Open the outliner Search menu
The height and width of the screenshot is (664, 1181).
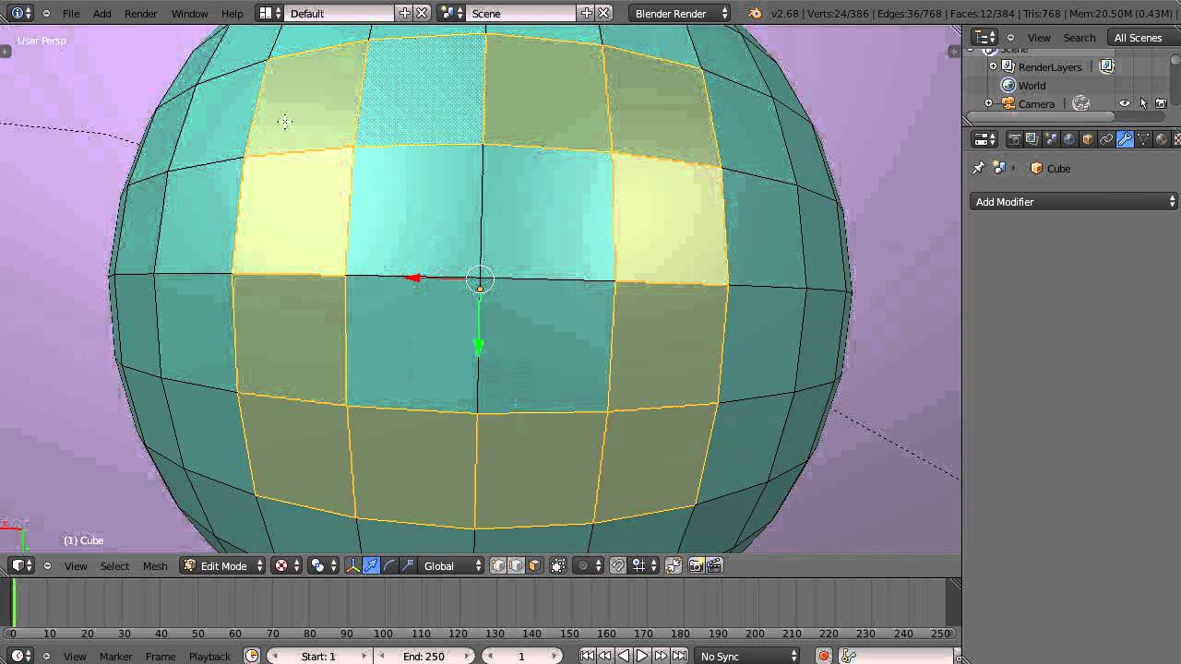tap(1080, 38)
